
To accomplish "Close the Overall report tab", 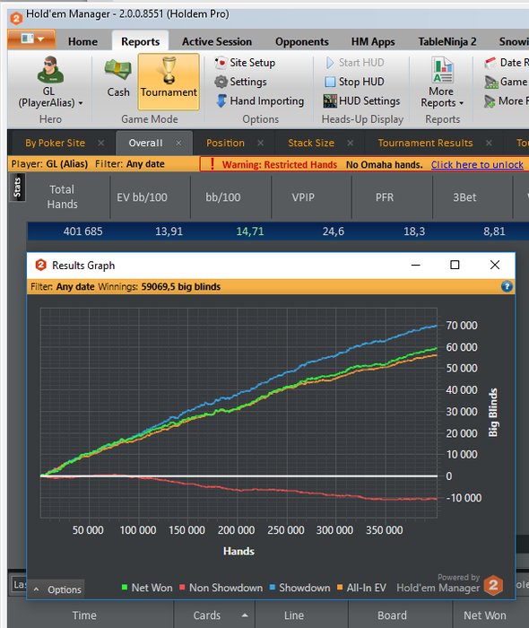I will tap(178, 143).
